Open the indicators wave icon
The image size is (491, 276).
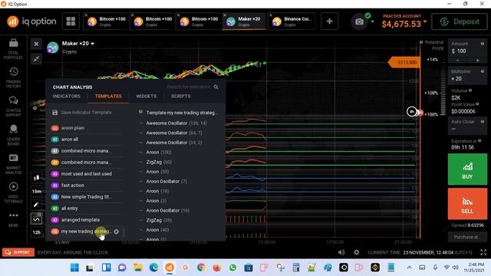tap(36, 219)
